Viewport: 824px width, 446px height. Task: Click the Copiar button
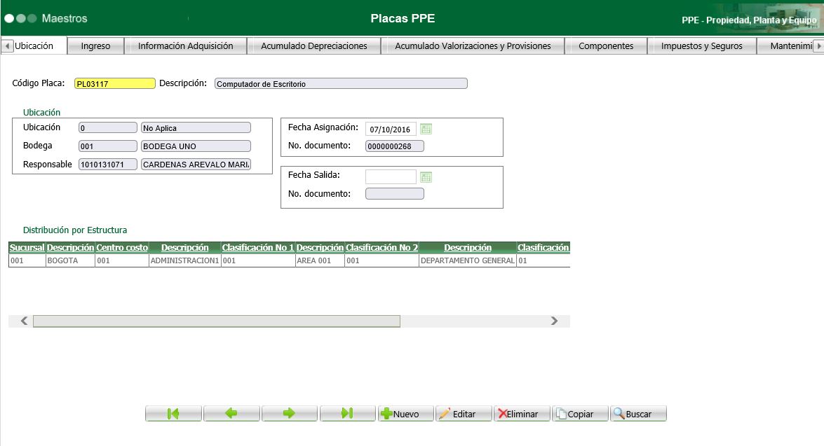(580, 414)
